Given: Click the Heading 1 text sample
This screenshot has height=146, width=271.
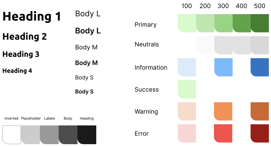Looking at the screenshot, I should (32, 16).
